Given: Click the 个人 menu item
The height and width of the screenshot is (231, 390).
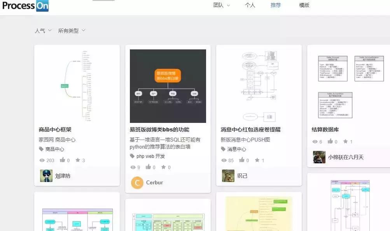Looking at the screenshot, I should (x=250, y=5).
